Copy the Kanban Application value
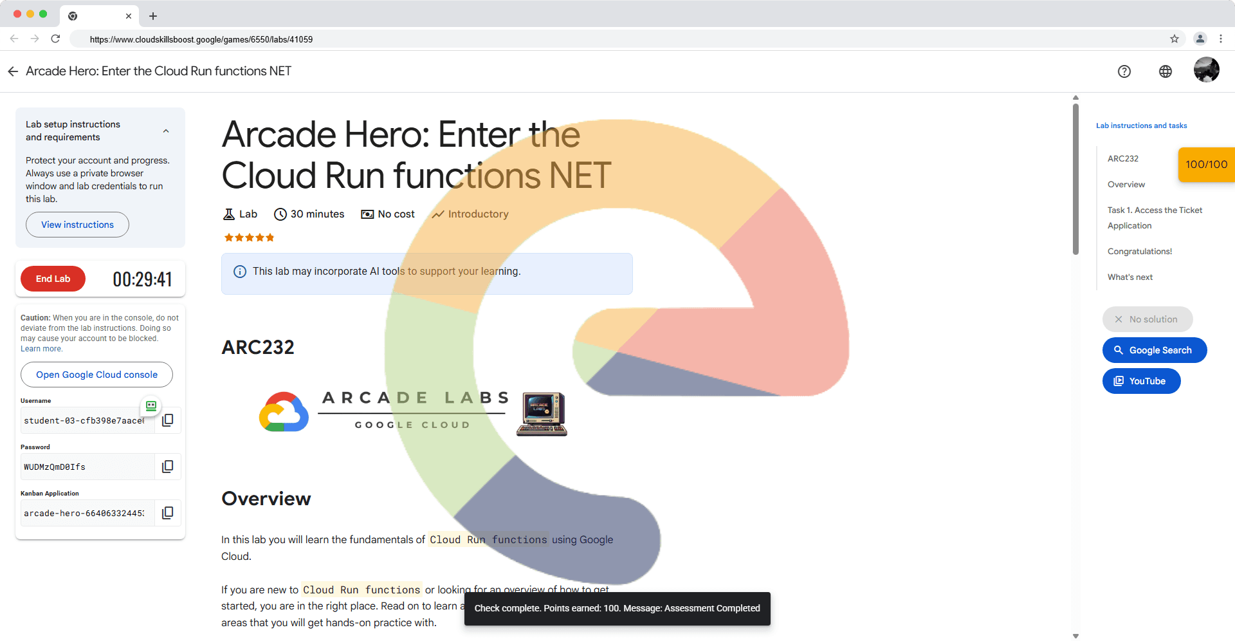Screen dimensions: 1235x641 [167, 513]
